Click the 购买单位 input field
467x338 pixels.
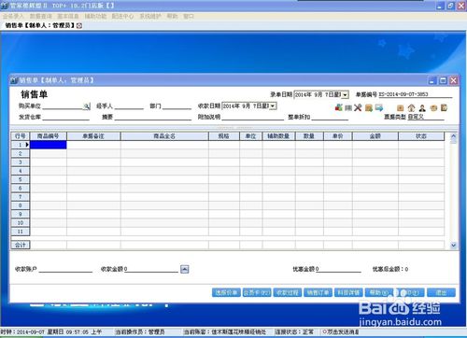[63, 106]
